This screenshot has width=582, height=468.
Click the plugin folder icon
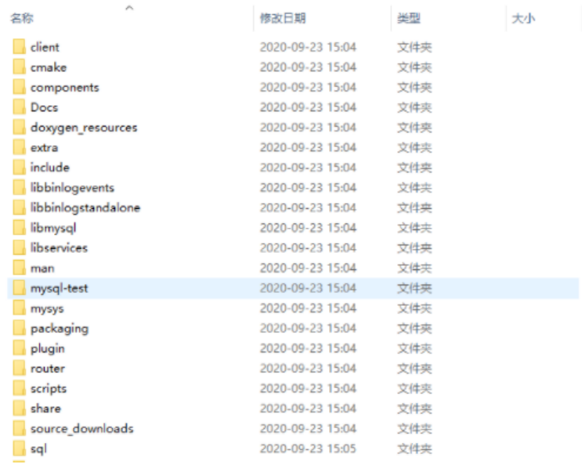coord(19,347)
